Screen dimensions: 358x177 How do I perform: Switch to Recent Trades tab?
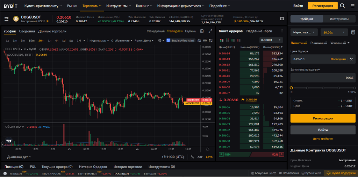pos(259,31)
